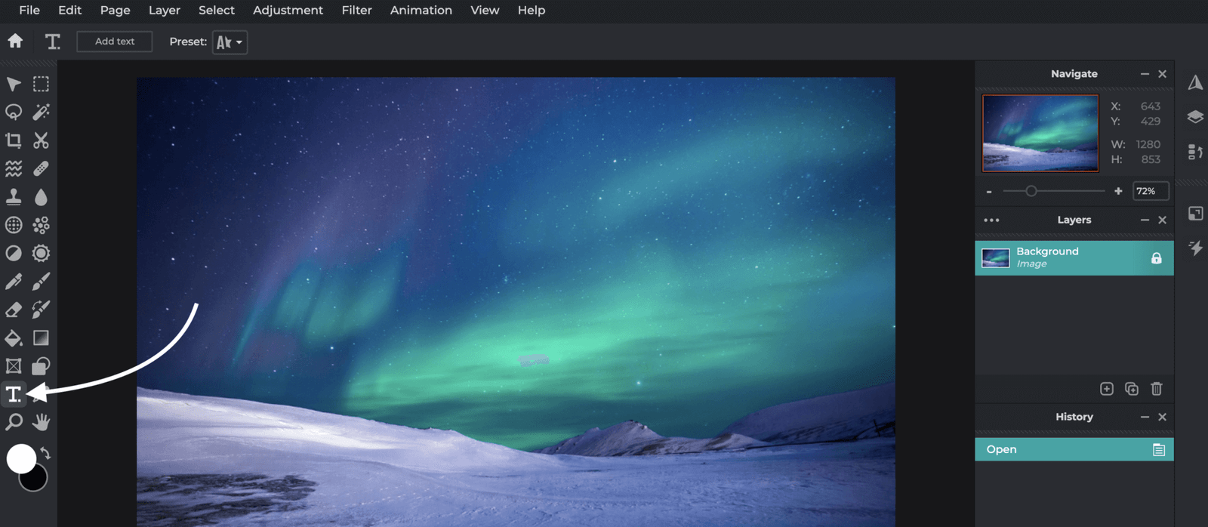
Task: Select the scissors Cutout tool
Action: point(41,140)
